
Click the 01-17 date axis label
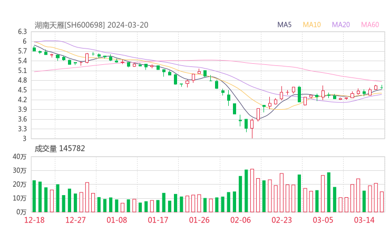click(158, 220)
